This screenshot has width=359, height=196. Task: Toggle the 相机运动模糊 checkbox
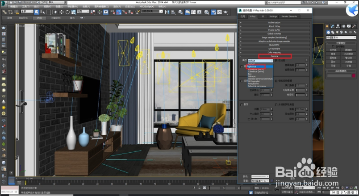tap(276, 81)
